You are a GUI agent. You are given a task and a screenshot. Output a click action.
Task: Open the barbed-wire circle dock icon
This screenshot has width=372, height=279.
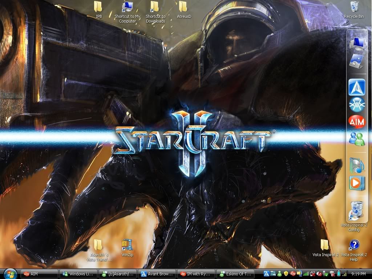[x=357, y=104]
